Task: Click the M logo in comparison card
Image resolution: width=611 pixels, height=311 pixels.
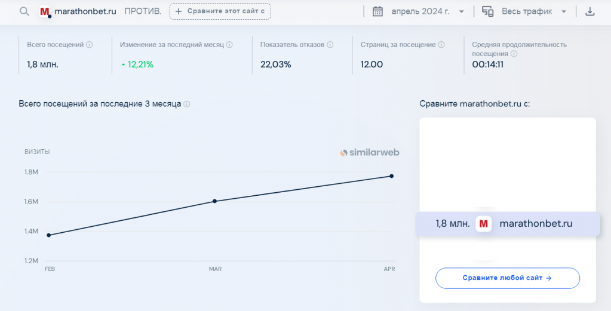Action: pyautogui.click(x=484, y=224)
